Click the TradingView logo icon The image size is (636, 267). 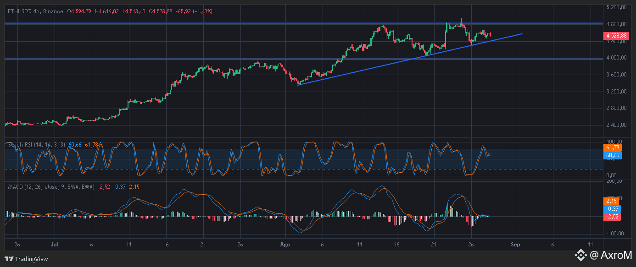tap(9, 259)
